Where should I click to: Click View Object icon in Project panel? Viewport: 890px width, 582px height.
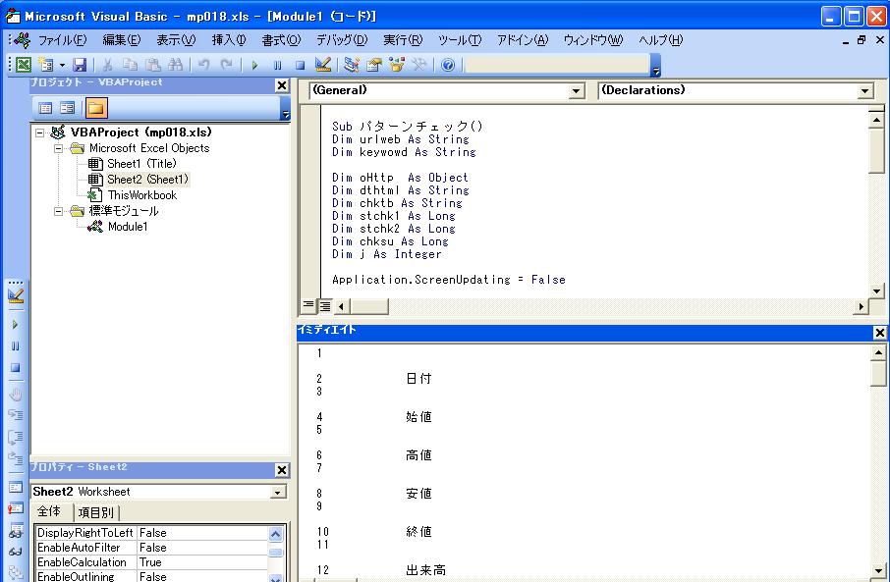click(68, 108)
